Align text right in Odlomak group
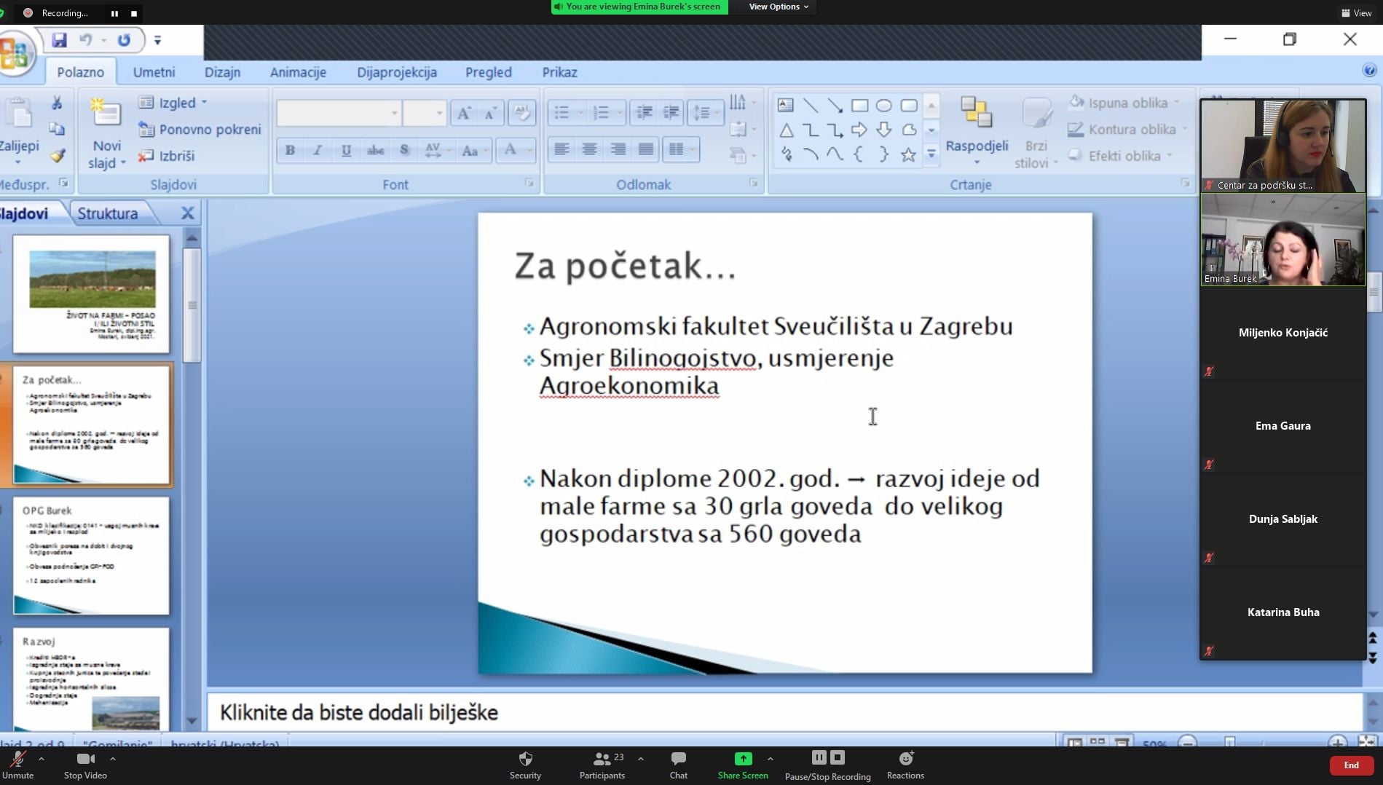 618,149
